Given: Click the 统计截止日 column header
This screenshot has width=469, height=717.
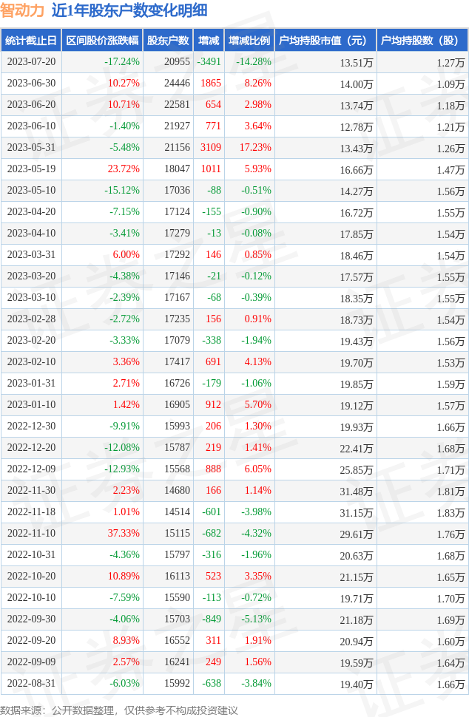Looking at the screenshot, I should pos(31,40).
